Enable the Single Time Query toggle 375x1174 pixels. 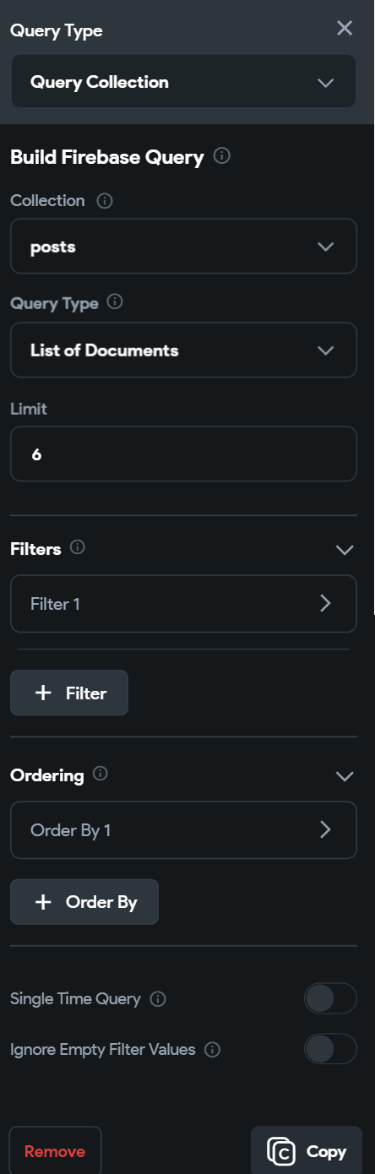point(330,998)
